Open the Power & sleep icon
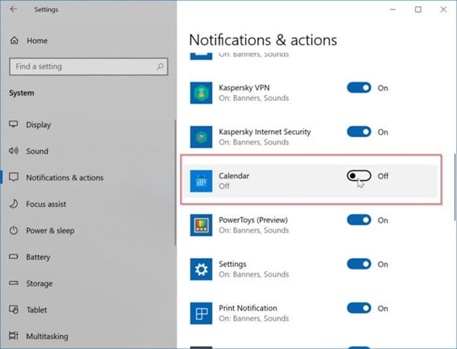This screenshot has height=349, width=457. (x=14, y=230)
